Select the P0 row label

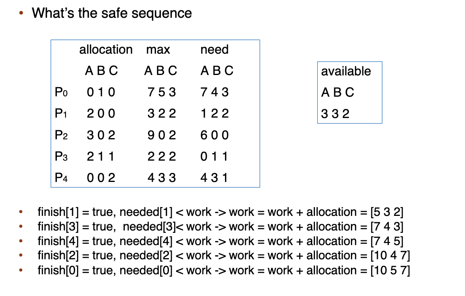tap(61, 93)
